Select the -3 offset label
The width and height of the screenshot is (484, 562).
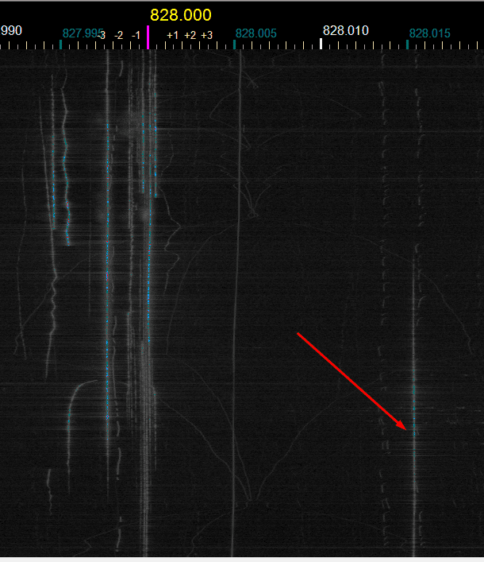102,35
